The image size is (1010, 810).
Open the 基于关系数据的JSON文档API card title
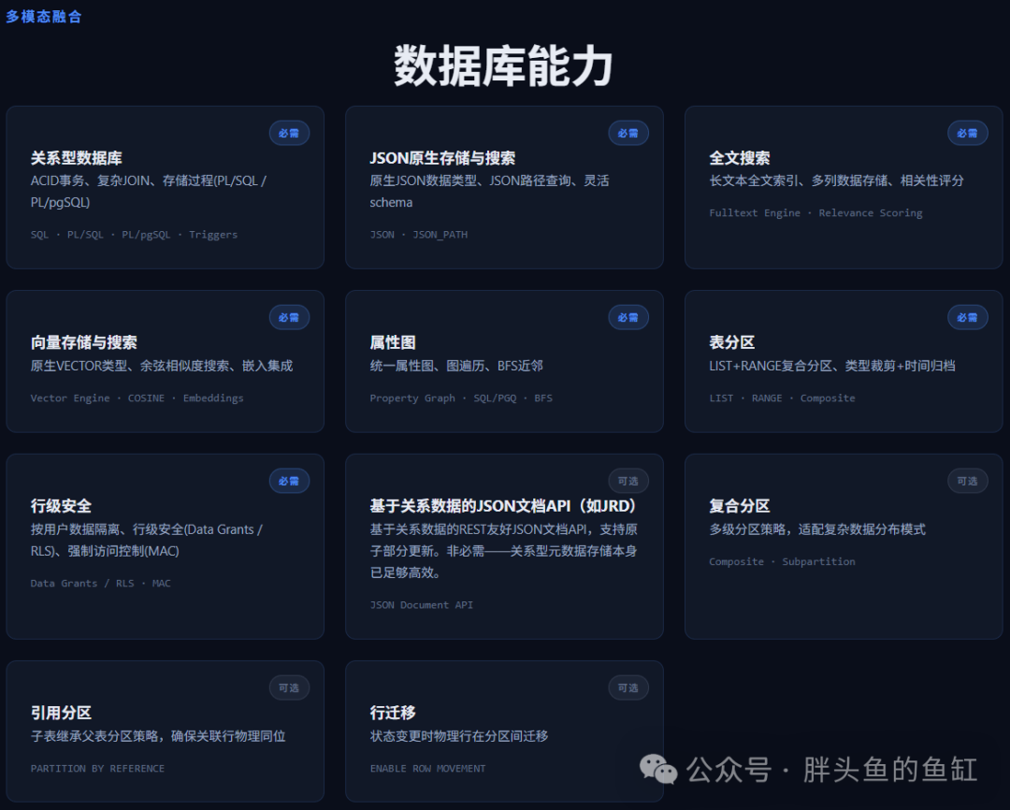(503, 506)
